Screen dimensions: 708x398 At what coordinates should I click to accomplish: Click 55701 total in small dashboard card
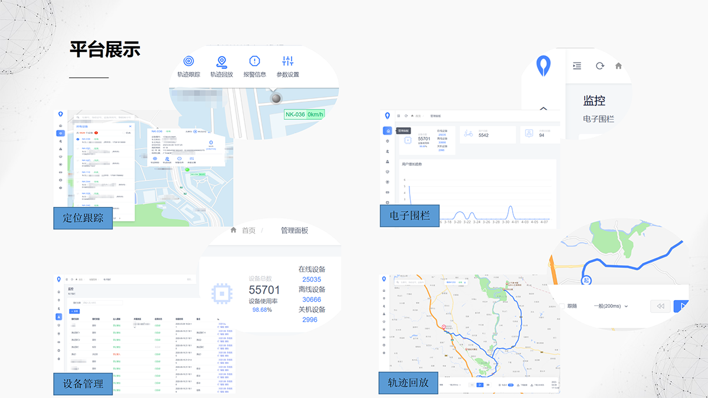coord(424,139)
